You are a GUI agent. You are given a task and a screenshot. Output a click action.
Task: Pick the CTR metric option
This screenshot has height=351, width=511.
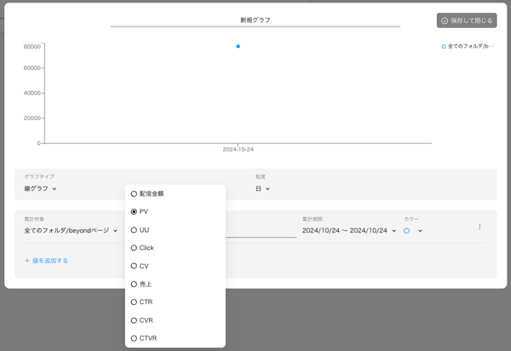[135, 302]
